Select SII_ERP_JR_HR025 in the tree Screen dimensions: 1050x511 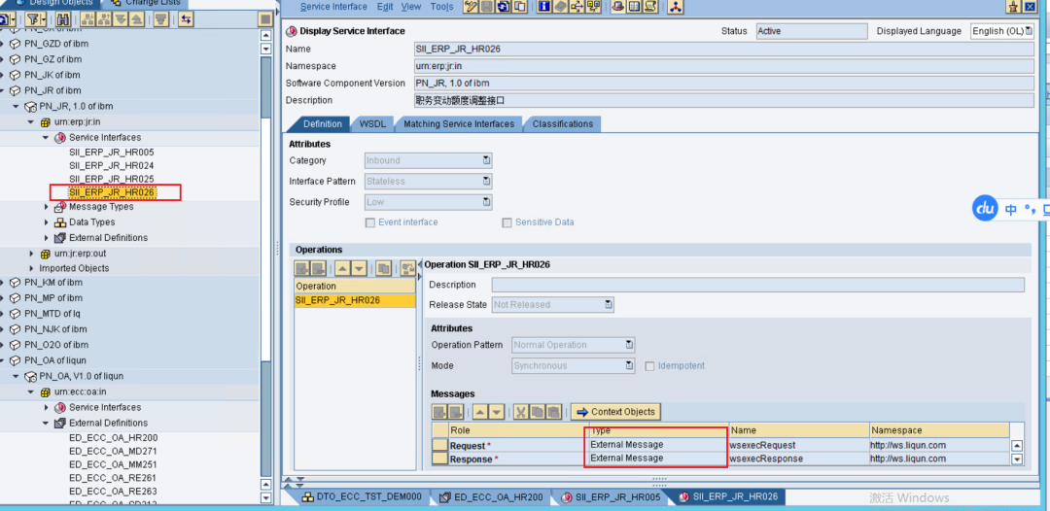[x=112, y=179]
